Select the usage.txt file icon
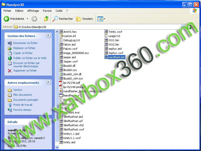201x151 pixels. (106, 36)
